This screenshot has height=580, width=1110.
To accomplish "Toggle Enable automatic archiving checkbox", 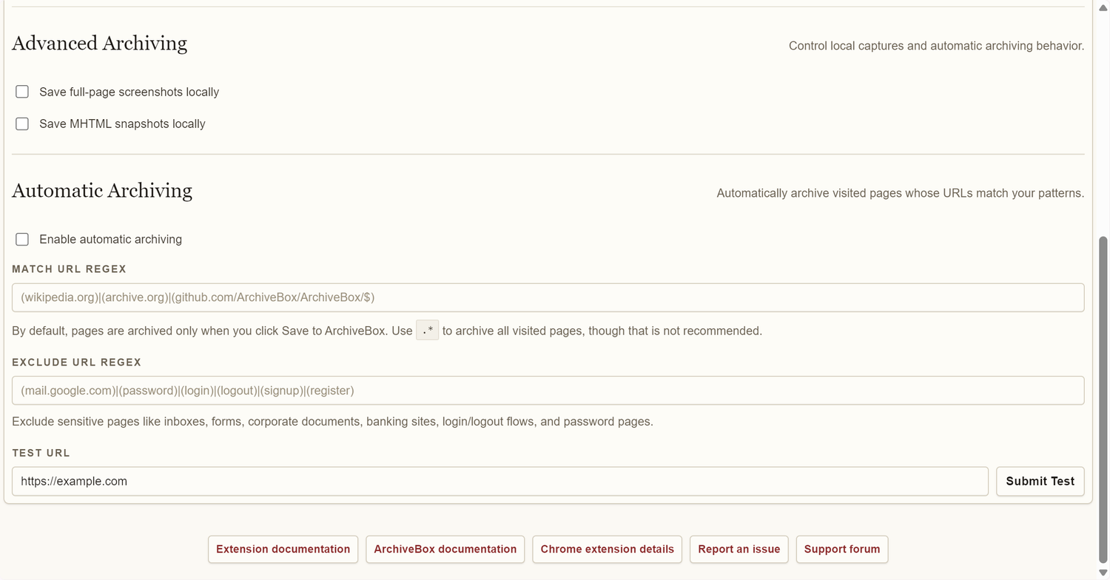I will tap(22, 239).
